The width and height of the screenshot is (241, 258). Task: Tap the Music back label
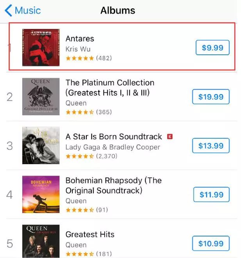click(x=28, y=11)
